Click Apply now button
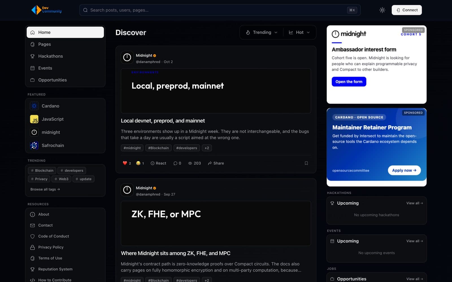The width and height of the screenshot is (452, 282). pos(404,170)
